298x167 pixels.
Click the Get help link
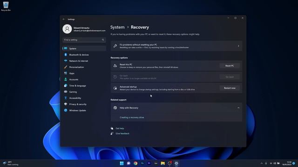pyautogui.click(x=120, y=128)
